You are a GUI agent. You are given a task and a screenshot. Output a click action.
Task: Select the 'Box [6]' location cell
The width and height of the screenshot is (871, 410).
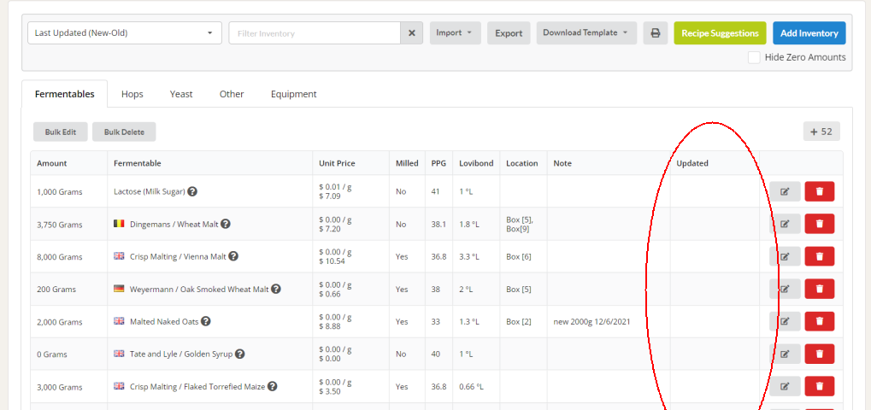tap(519, 257)
